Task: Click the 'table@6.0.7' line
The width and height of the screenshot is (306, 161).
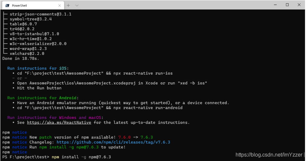Action: (x=23, y=24)
